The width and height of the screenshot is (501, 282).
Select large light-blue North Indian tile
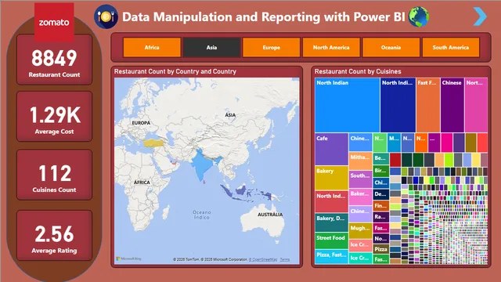pyautogui.click(x=347, y=105)
